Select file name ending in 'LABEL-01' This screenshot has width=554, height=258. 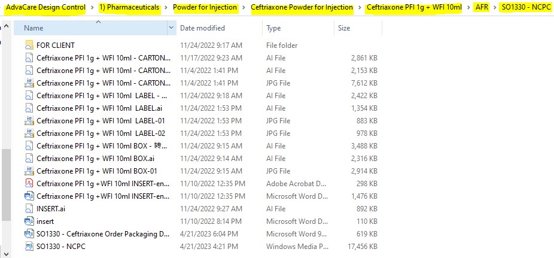(101, 121)
